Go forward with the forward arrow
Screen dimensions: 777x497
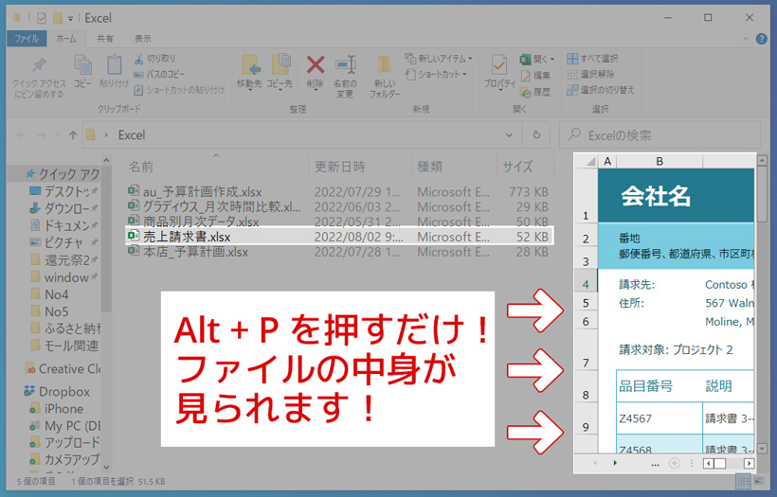coord(42,135)
